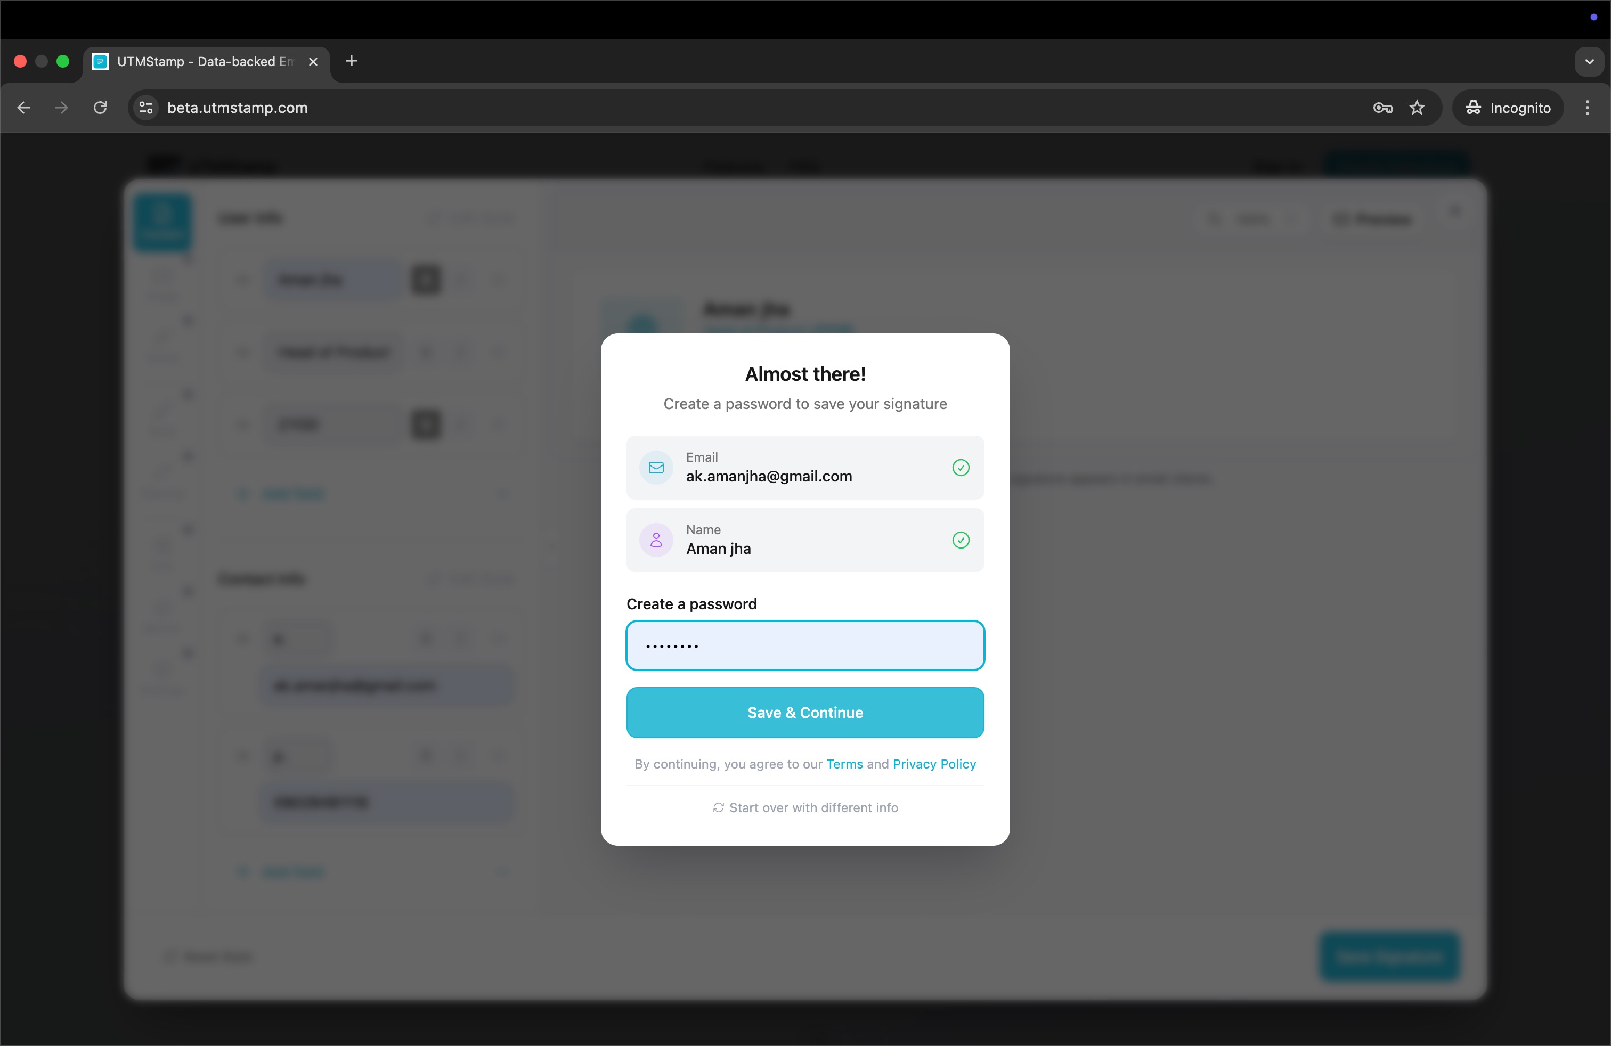1611x1046 pixels.
Task: Click the green verified check beside Name
Action: [x=961, y=540]
